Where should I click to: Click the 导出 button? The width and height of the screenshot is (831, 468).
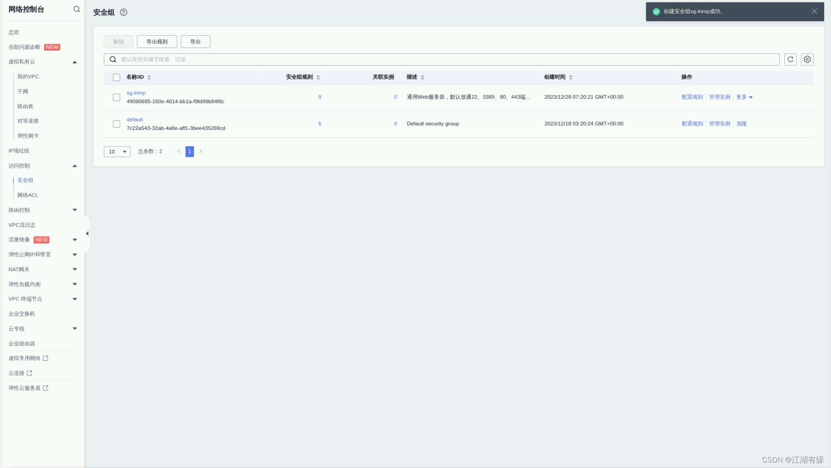point(196,42)
